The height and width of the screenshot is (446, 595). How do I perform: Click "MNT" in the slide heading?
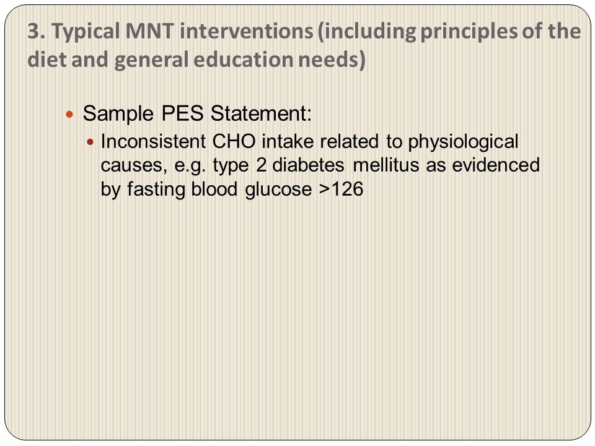[149, 31]
